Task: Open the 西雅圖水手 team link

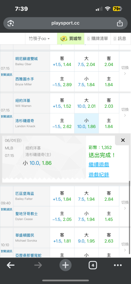Action: point(25,79)
